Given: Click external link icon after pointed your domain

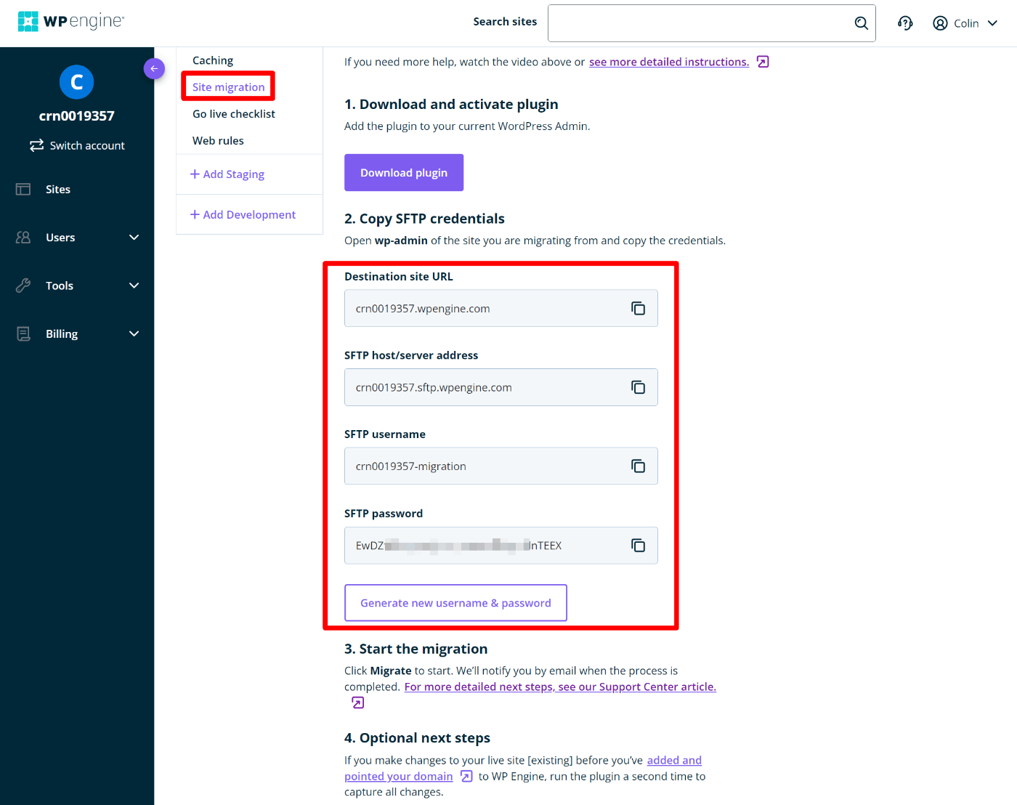Looking at the screenshot, I should [466, 776].
